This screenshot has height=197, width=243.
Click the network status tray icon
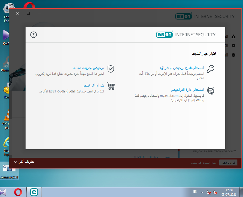click(209, 192)
